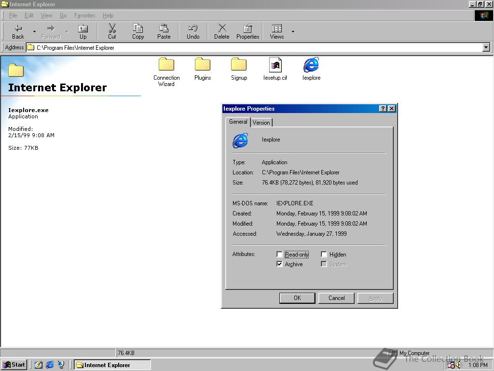This screenshot has height=371, width=494.
Task: Toggle the Read-only attribute checkbox
Action: click(x=279, y=254)
